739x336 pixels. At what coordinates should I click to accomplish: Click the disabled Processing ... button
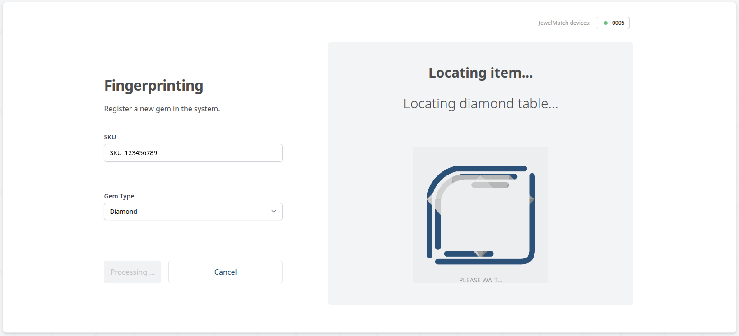[x=132, y=272]
